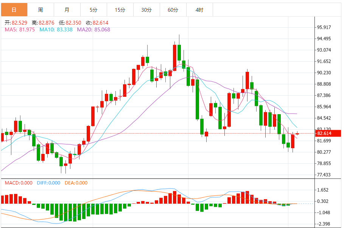Viewport: 344px width, 228px height.
Task: Click the 77.433 price axis label
Action: click(324, 175)
